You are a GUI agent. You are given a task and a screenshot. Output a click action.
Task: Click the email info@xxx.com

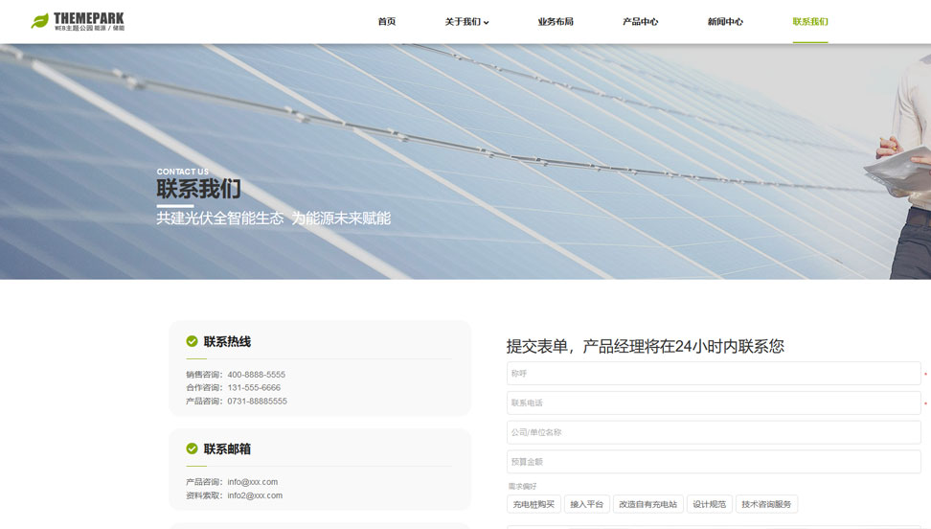click(x=252, y=482)
